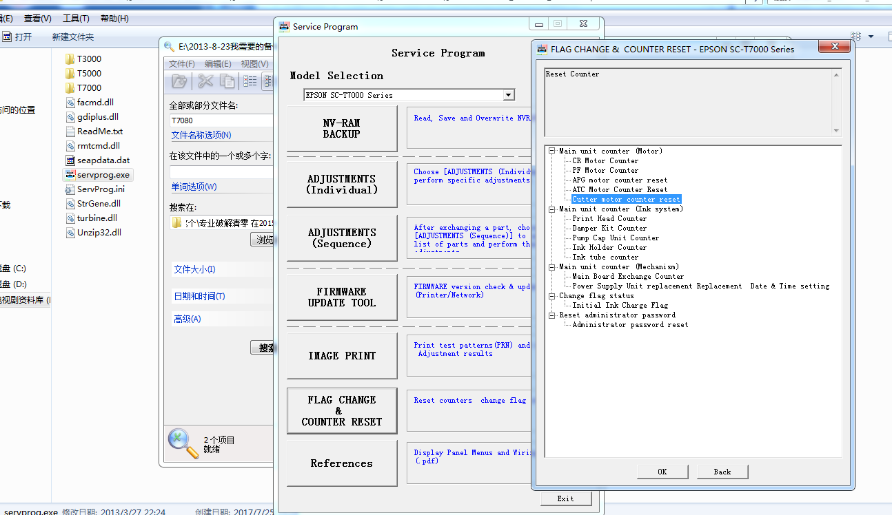The image size is (892, 515).
Task: Expand 日期和时间(T) search option
Action: pyautogui.click(x=199, y=296)
